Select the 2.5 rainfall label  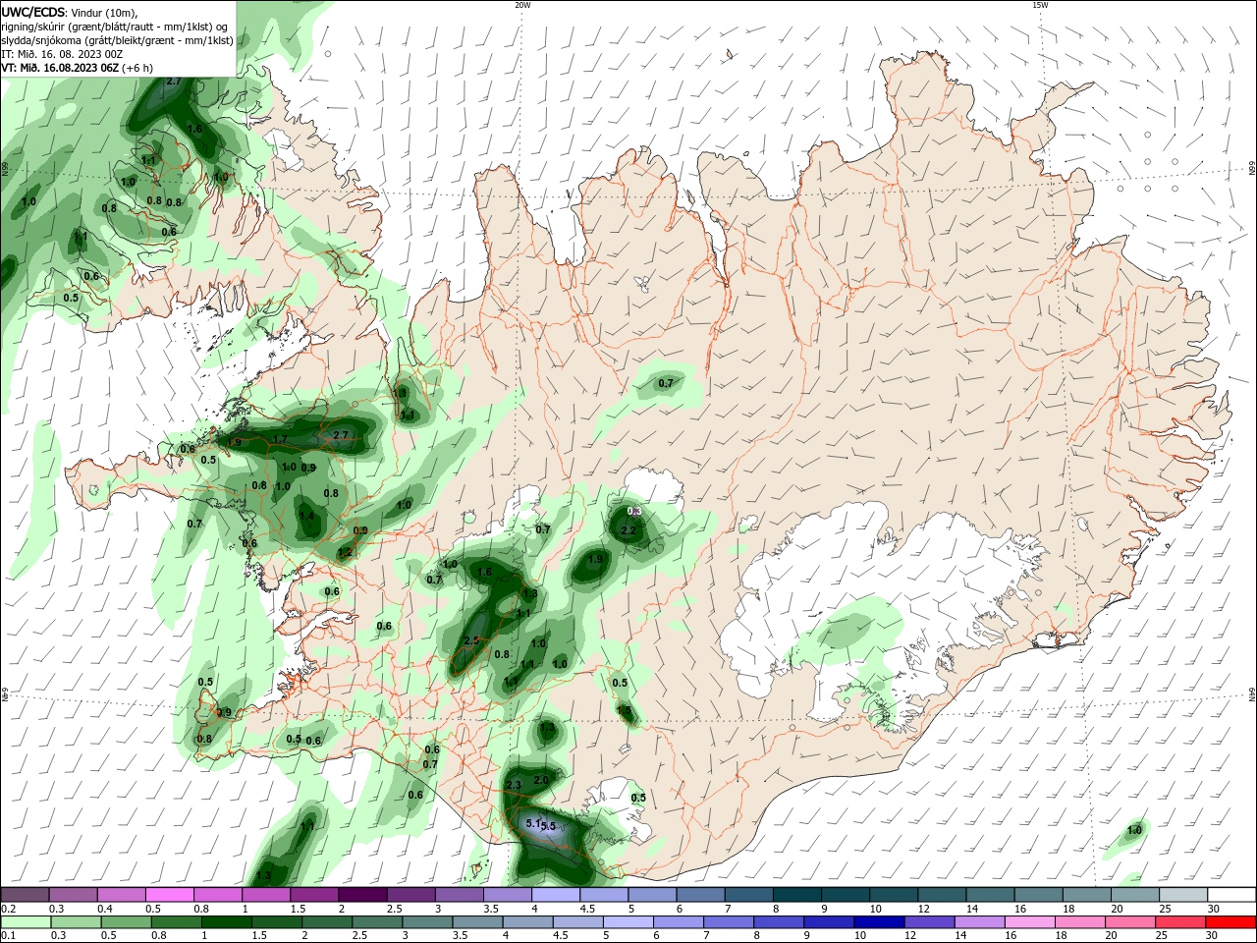tap(471, 640)
